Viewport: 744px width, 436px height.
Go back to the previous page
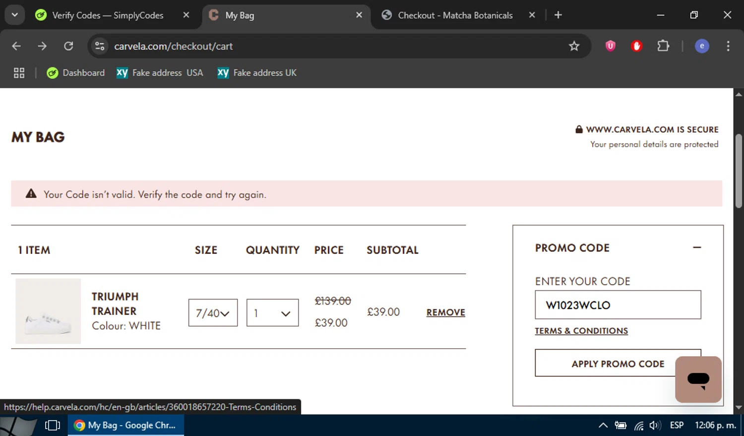click(x=16, y=46)
